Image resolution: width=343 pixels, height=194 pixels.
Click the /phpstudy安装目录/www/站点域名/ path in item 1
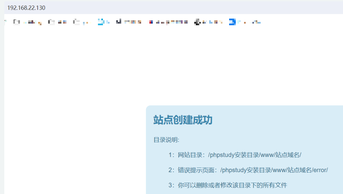(x=255, y=155)
